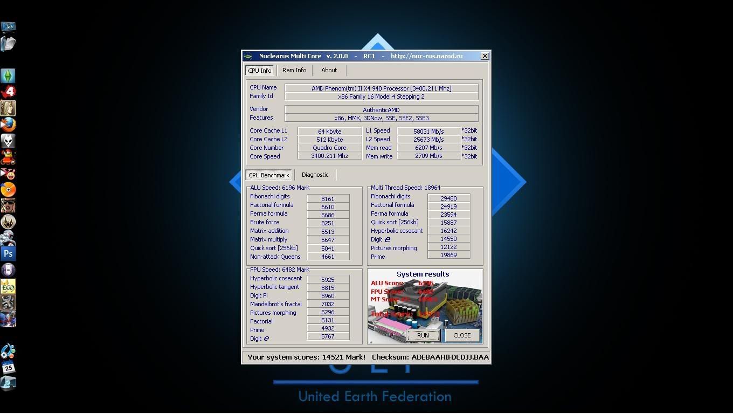Click the Core Number value Quadro Core
This screenshot has height=414, width=733.
click(330, 148)
